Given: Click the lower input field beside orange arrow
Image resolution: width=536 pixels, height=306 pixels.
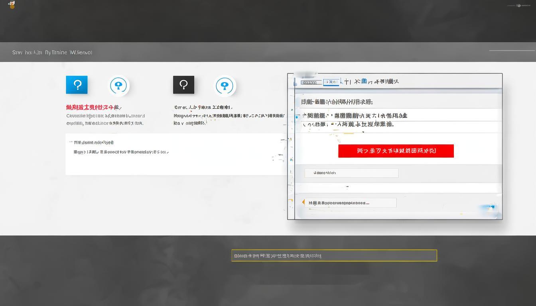Looking at the screenshot, I should [x=351, y=203].
